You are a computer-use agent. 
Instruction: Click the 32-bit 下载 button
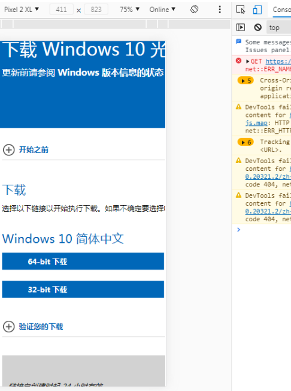coord(83,289)
